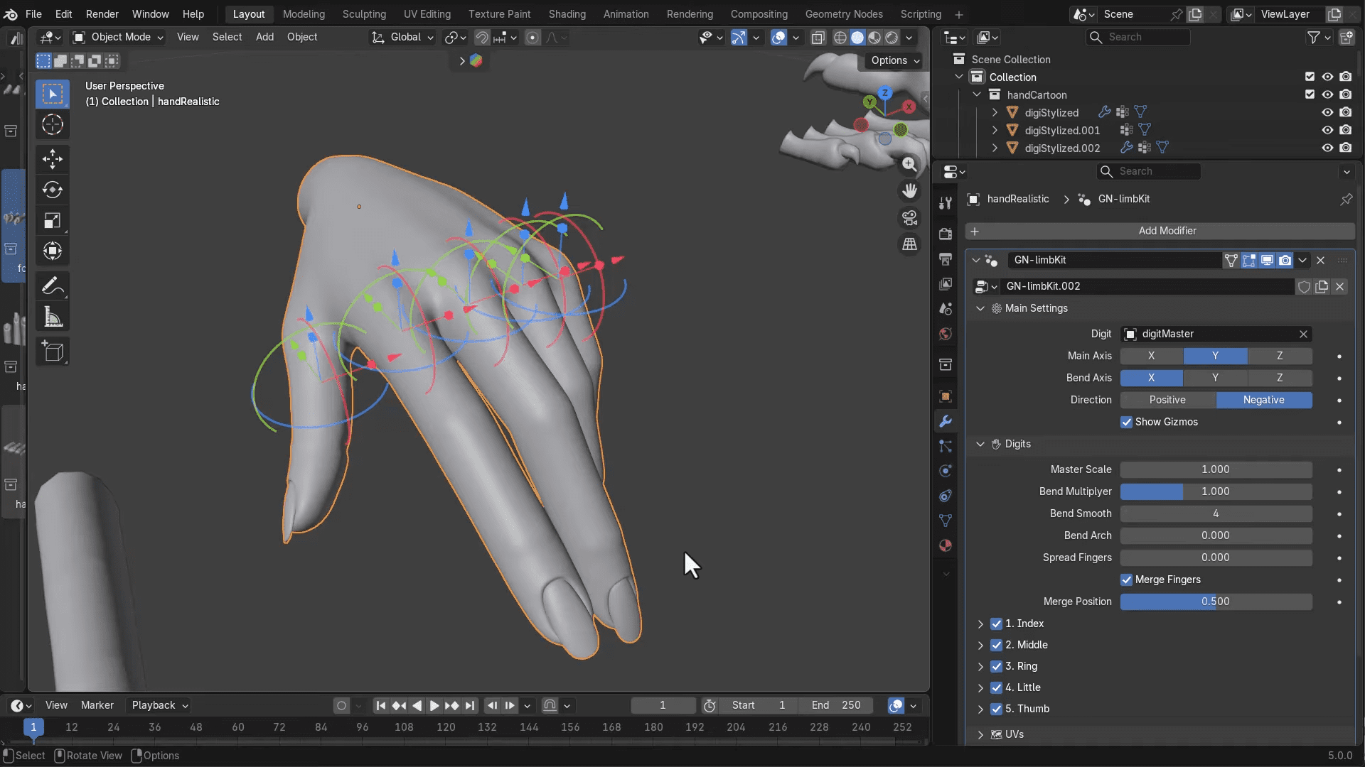Activate the Measure tool
The width and height of the screenshot is (1365, 767).
click(x=52, y=317)
